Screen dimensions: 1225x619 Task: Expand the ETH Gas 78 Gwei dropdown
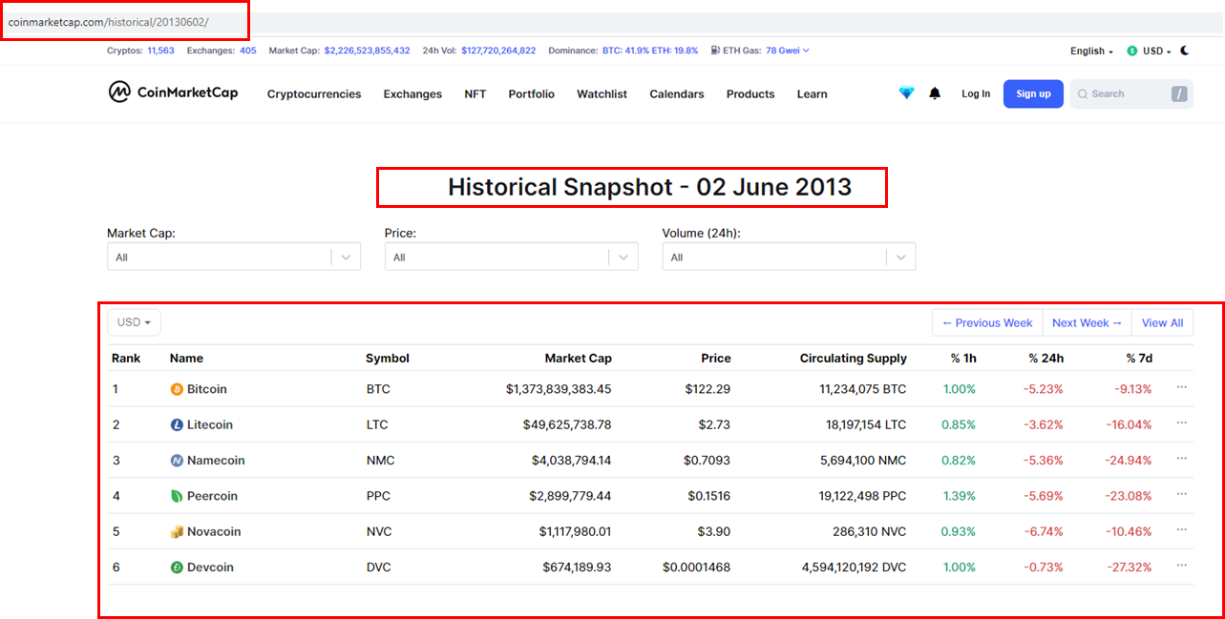[x=787, y=51]
